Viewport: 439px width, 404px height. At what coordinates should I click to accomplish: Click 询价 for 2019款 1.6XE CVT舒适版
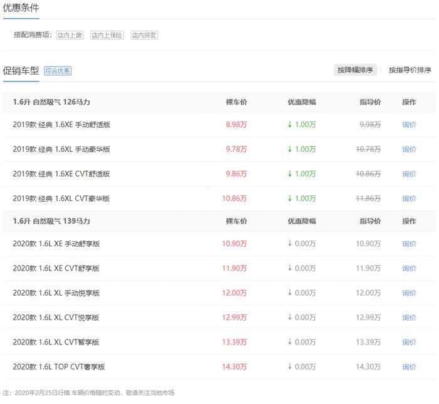(409, 174)
